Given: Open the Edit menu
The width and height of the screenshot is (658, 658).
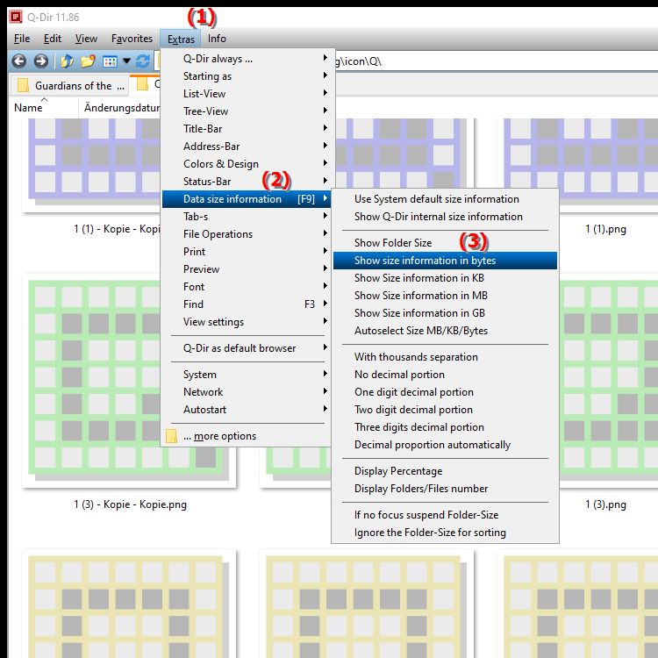Looking at the screenshot, I should click(53, 39).
